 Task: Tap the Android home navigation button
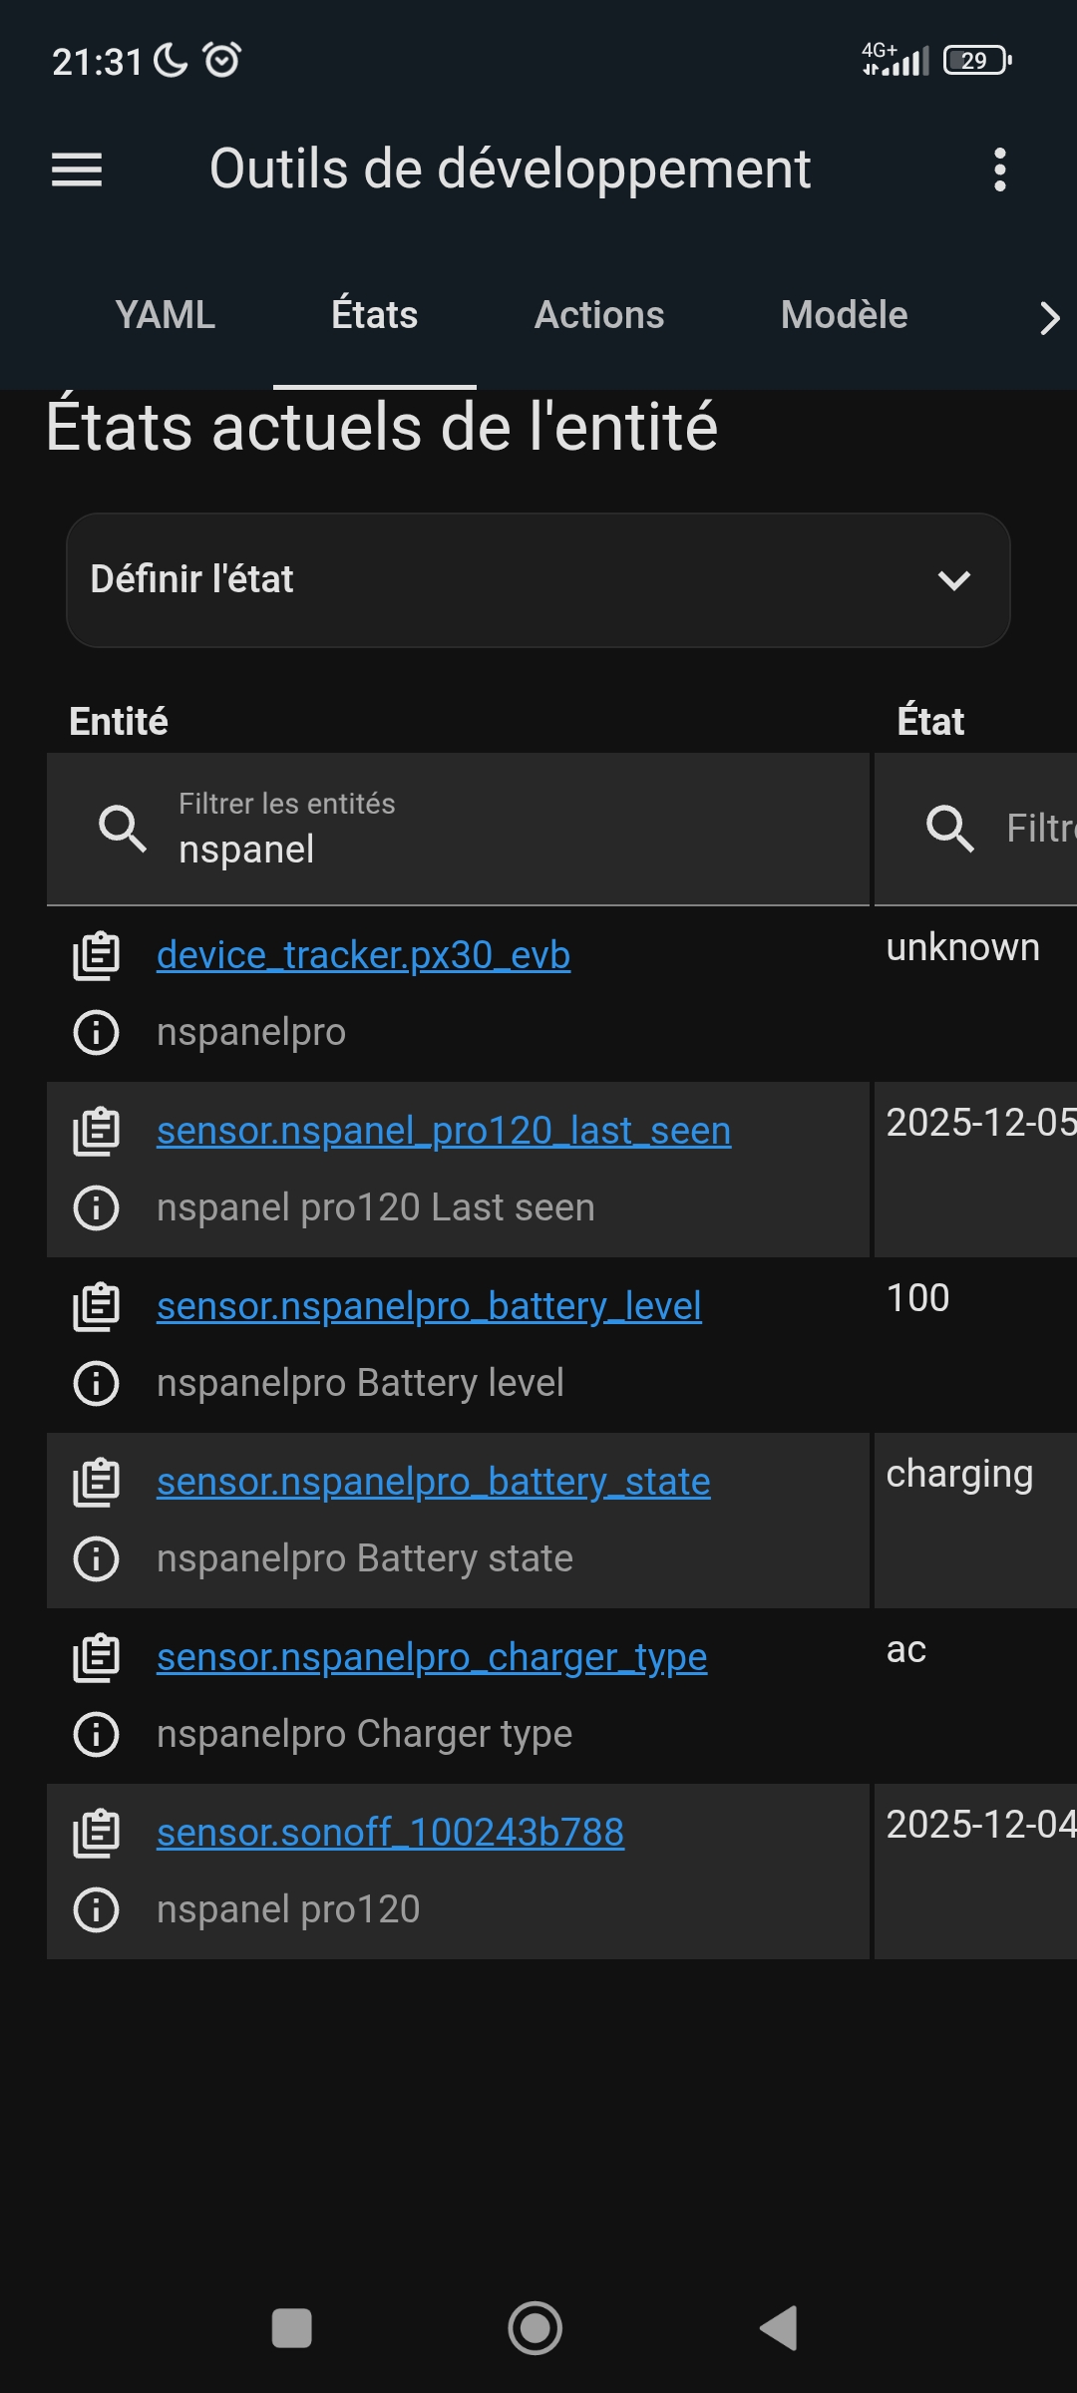[536, 2328]
